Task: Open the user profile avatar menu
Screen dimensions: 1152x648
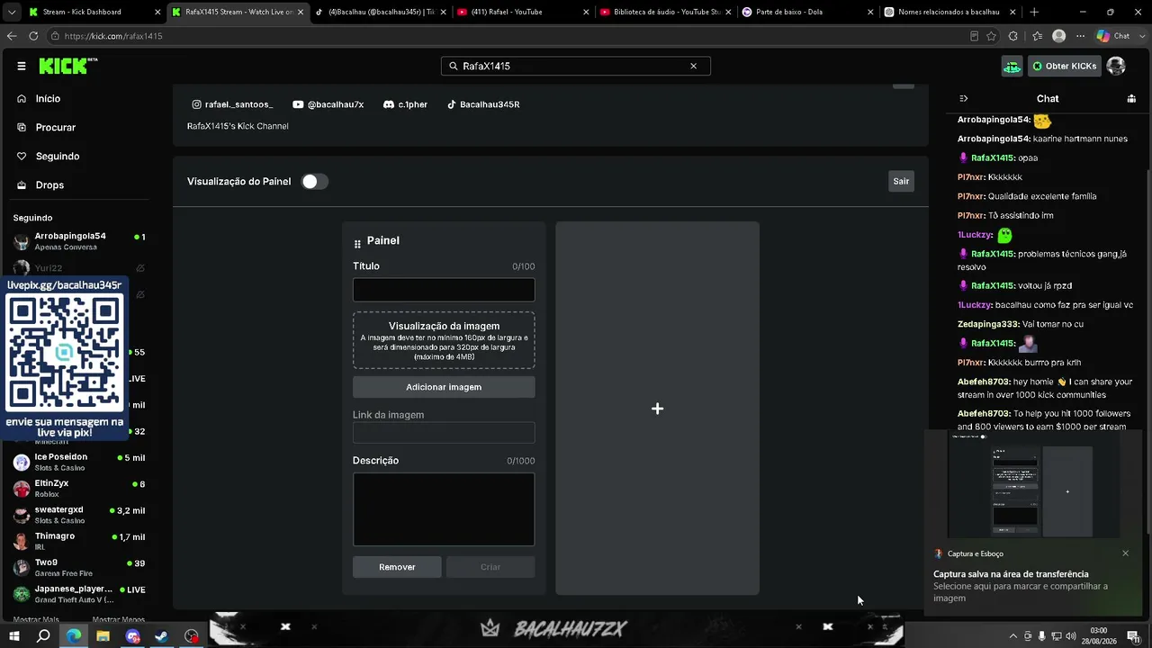Action: point(1116,66)
